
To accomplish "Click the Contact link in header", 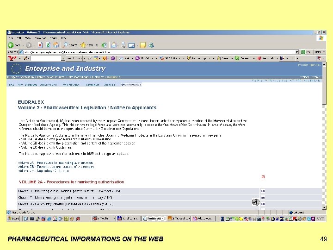I will (304, 77).
